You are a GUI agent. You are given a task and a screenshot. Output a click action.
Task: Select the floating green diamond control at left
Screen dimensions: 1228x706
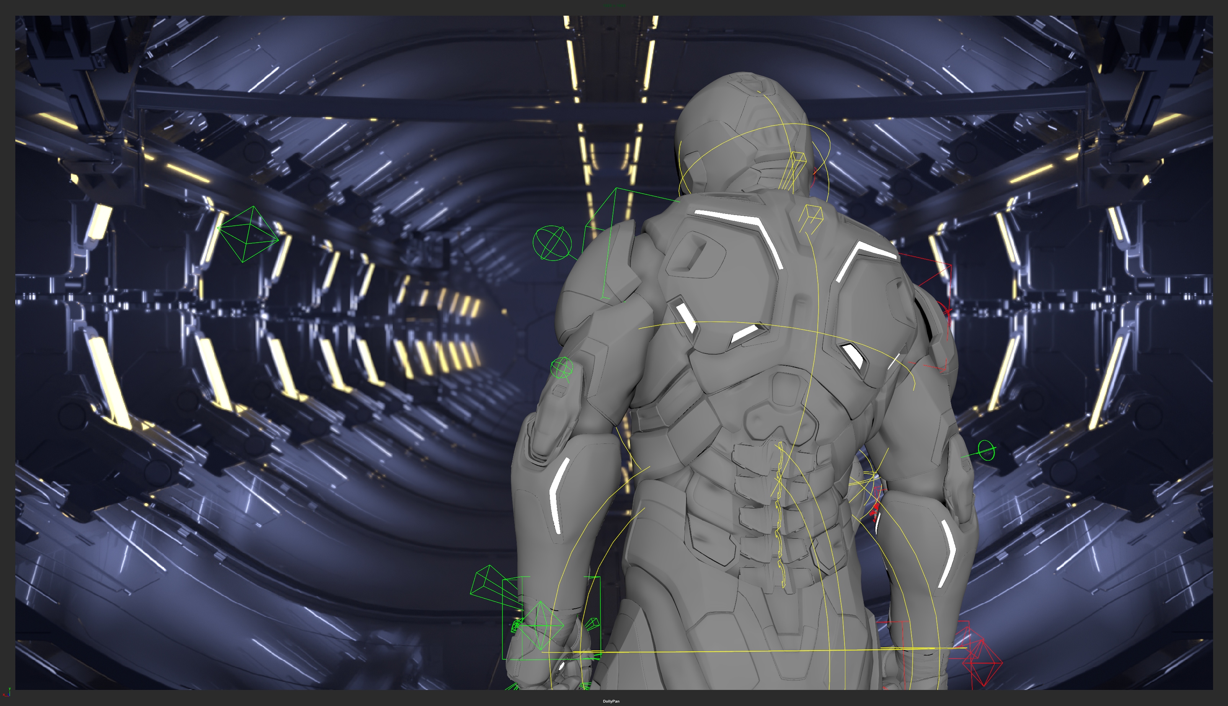248,234
